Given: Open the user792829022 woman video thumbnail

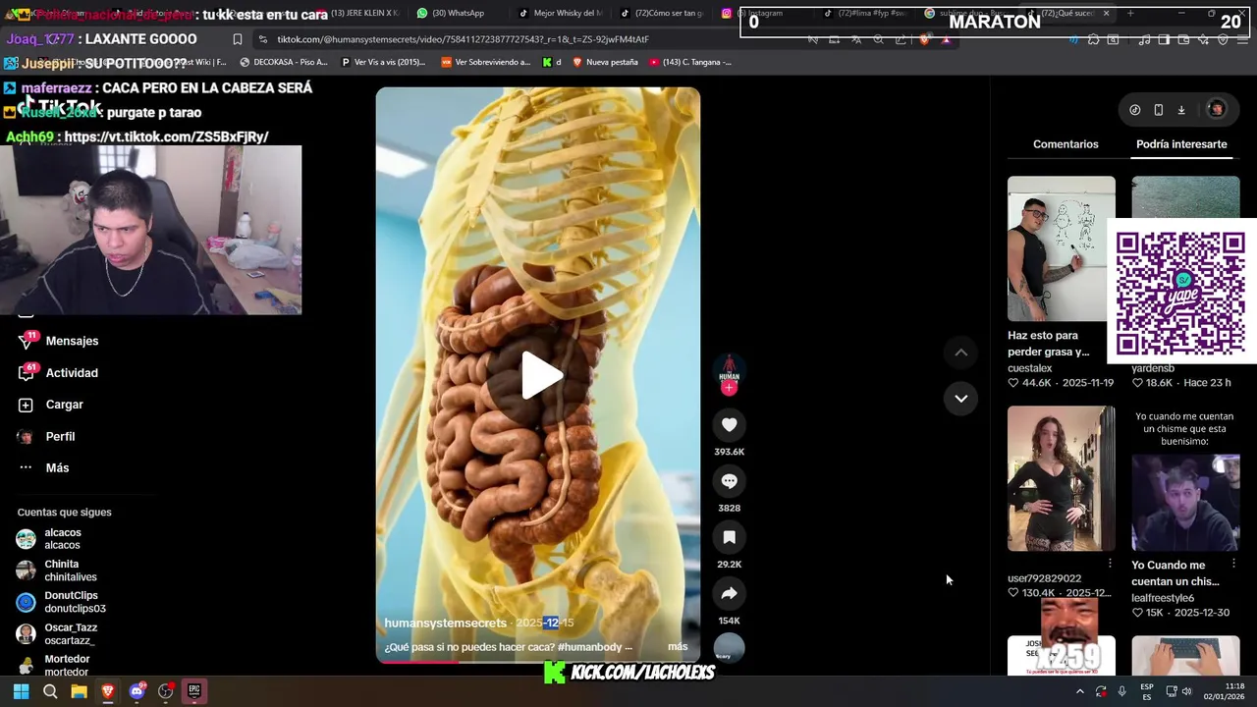Looking at the screenshot, I should pyautogui.click(x=1062, y=478).
